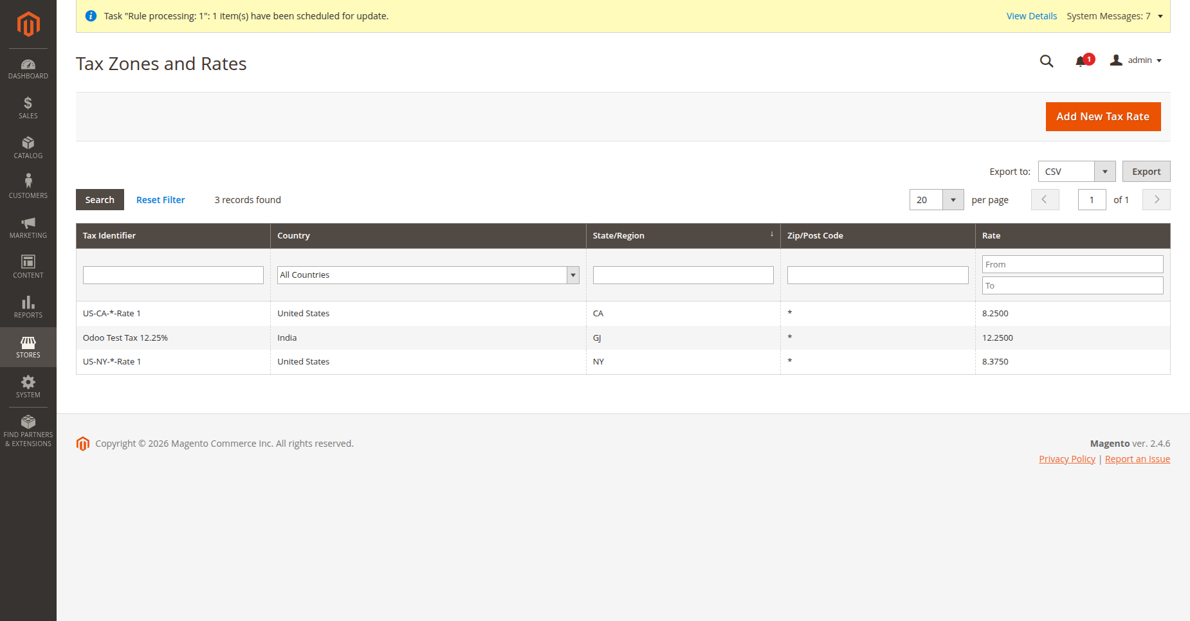The width and height of the screenshot is (1190, 621).
Task: Click the current page number field
Action: (1092, 200)
